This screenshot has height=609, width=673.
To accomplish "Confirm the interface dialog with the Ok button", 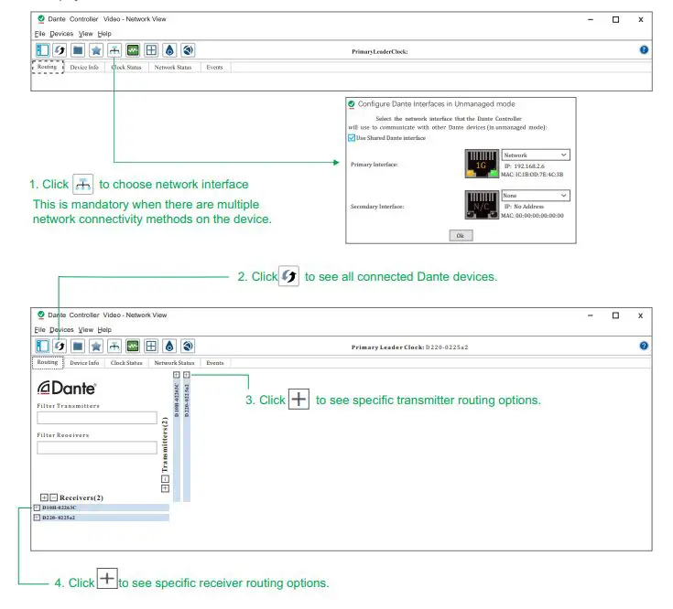I will point(461,235).
